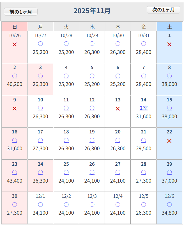Select availability circle for November 3
The image size is (184, 225).
[40, 76]
